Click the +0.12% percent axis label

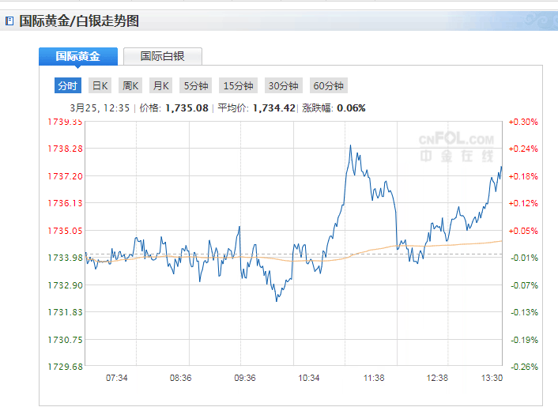(523, 204)
